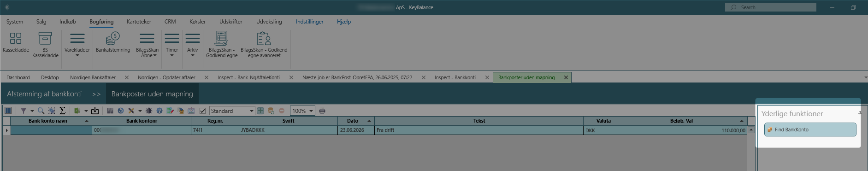Click the Find BankKonto button
868x171 pixels.
tap(810, 130)
